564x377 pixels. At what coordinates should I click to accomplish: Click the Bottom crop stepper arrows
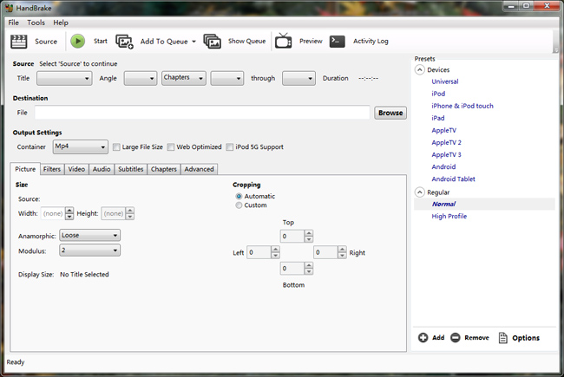tap(309, 269)
